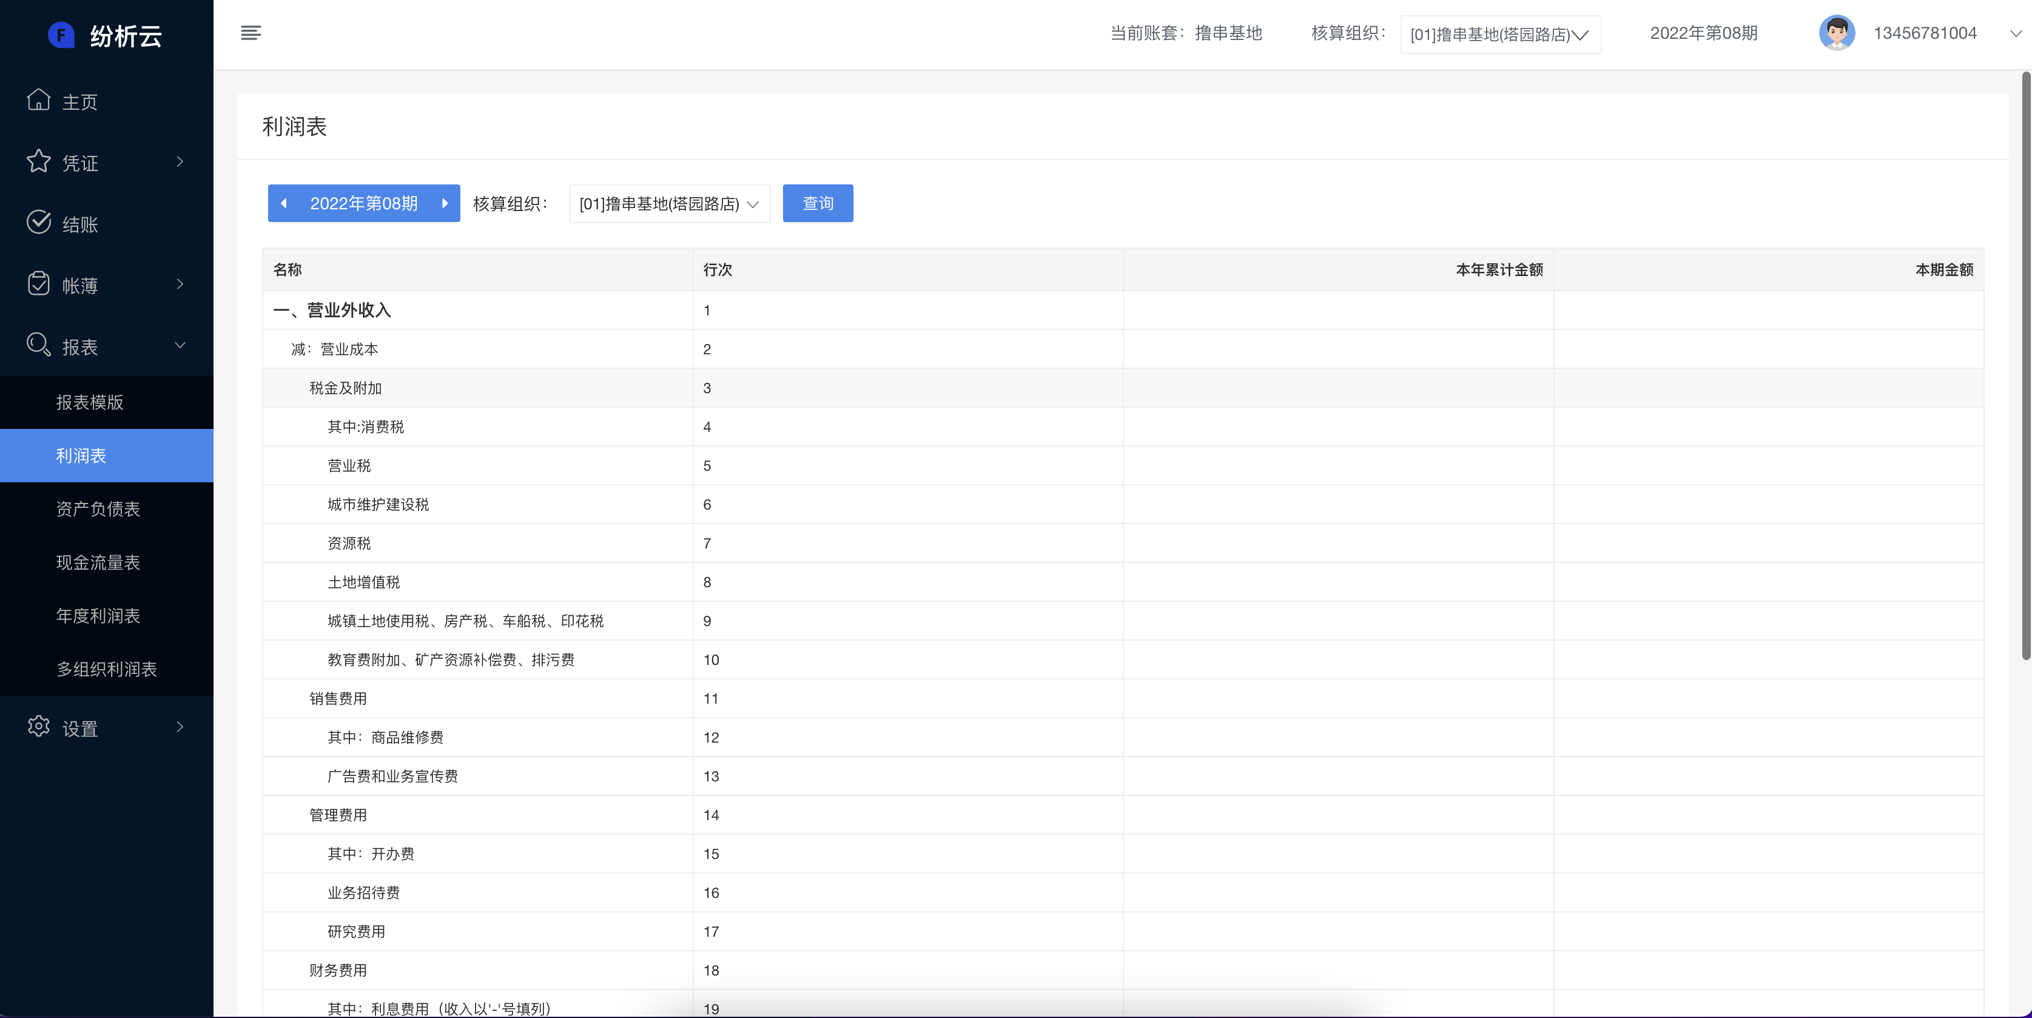Click the 纷析云 logo icon
2032x1018 pixels.
[x=61, y=35]
